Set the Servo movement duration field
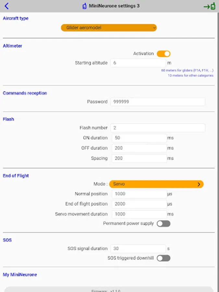 (x=139, y=214)
